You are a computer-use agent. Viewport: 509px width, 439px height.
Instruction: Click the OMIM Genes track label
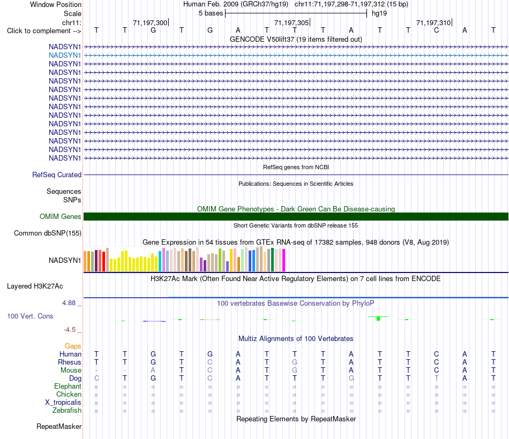pos(61,217)
